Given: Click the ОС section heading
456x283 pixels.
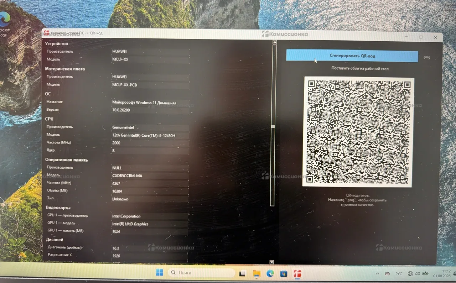Looking at the screenshot, I should coord(48,94).
